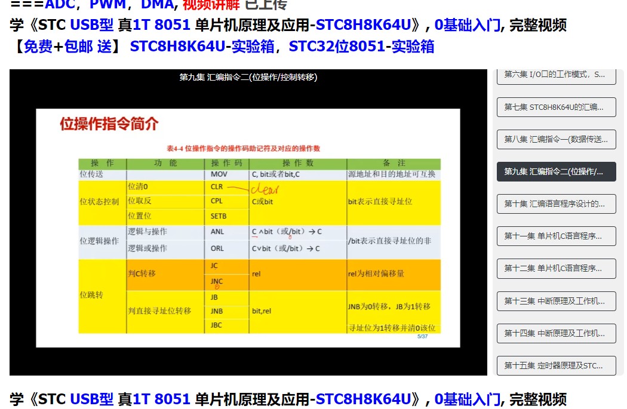Click the video title 第九集 汇编指令二(位操作/控制转移)
This screenshot has height=409, width=627.
click(248, 77)
